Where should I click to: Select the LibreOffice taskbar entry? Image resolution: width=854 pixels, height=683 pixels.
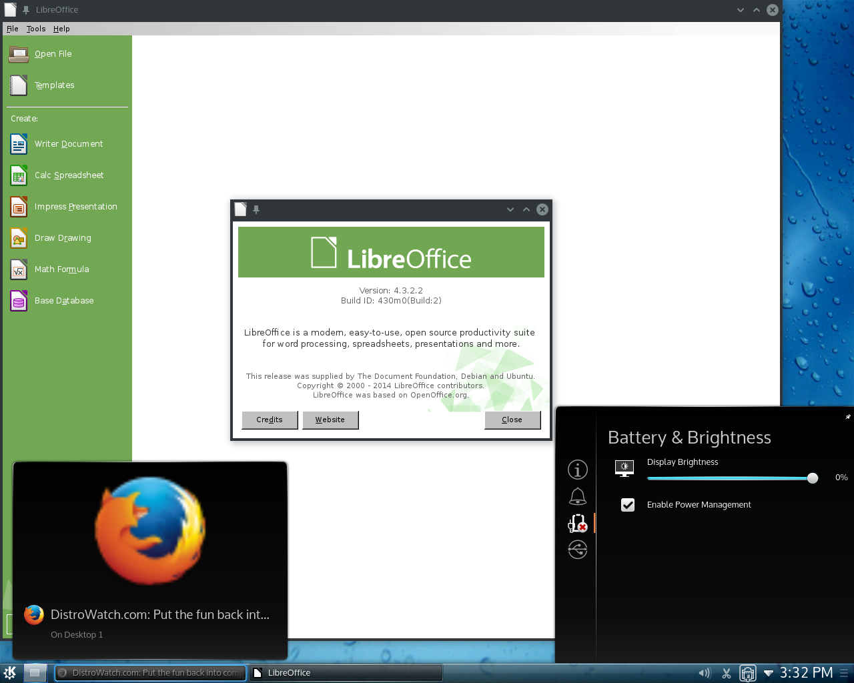(x=346, y=673)
